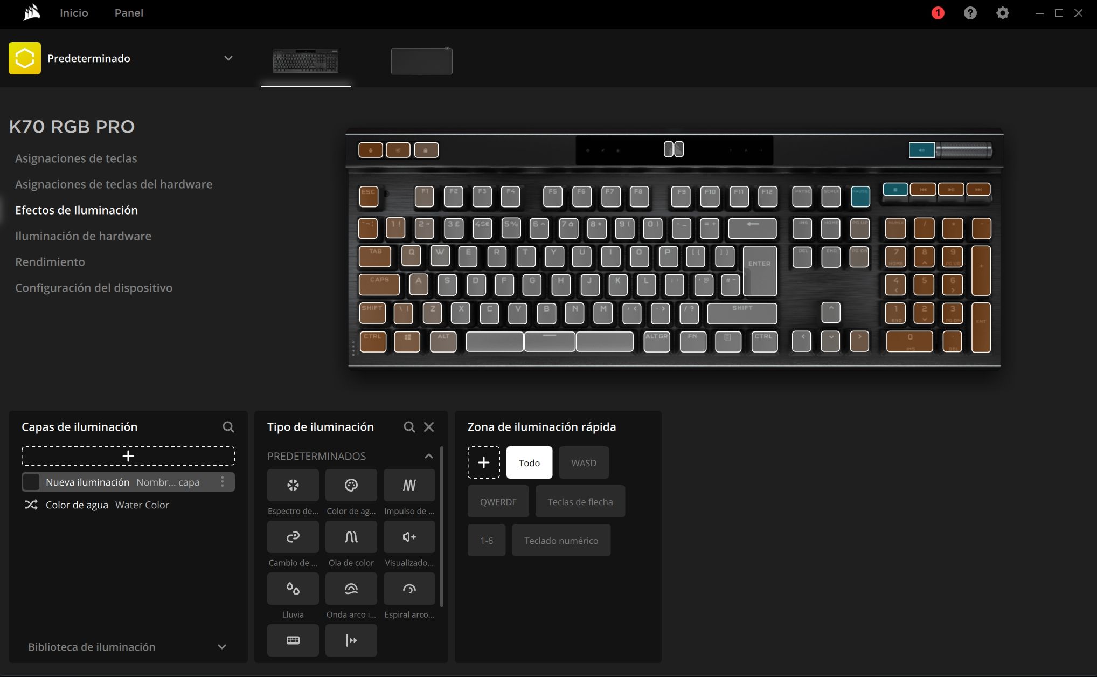1097x677 pixels.
Task: Click the keyboard profile switch key
Action: [371, 150]
